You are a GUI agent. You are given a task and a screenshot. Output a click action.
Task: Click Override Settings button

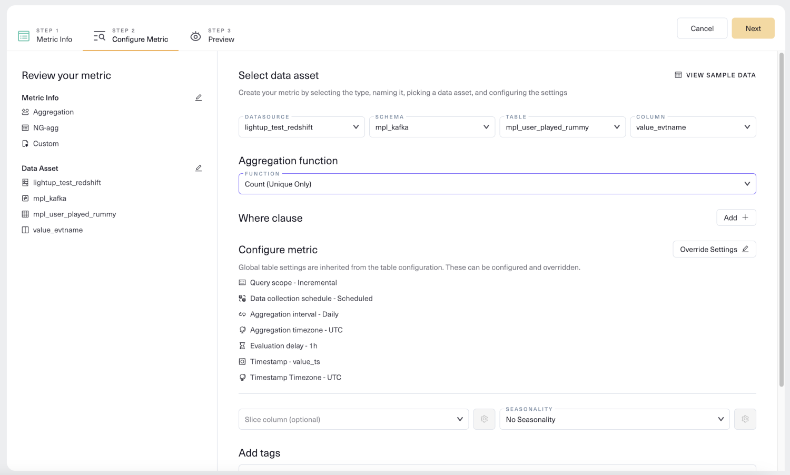pyautogui.click(x=714, y=250)
